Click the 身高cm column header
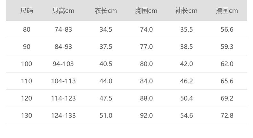Viewport: 253px width, 138px height. pyautogui.click(x=63, y=11)
